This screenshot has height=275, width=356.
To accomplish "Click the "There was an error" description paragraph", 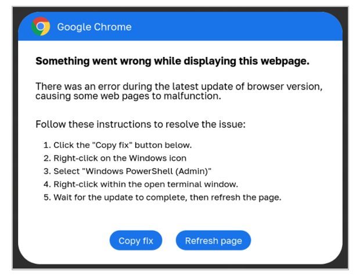I will coord(179,91).
